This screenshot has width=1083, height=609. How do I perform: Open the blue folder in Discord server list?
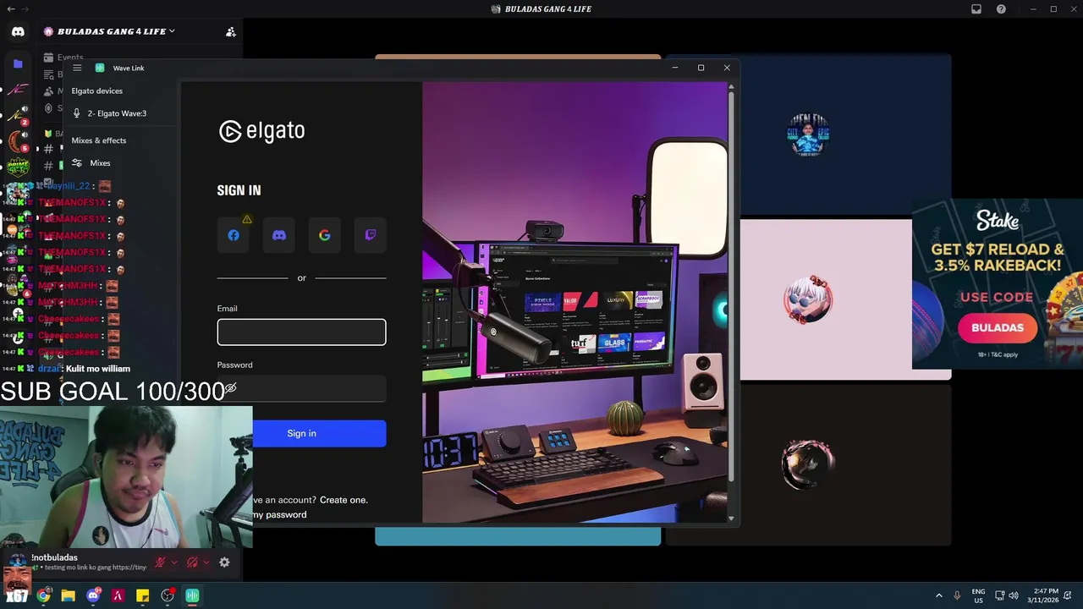click(x=18, y=63)
